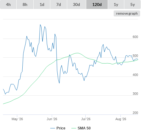Click the 600 y-axis value label
Image resolution: width=141 pixels, height=136 pixels.
[x=135, y=37]
